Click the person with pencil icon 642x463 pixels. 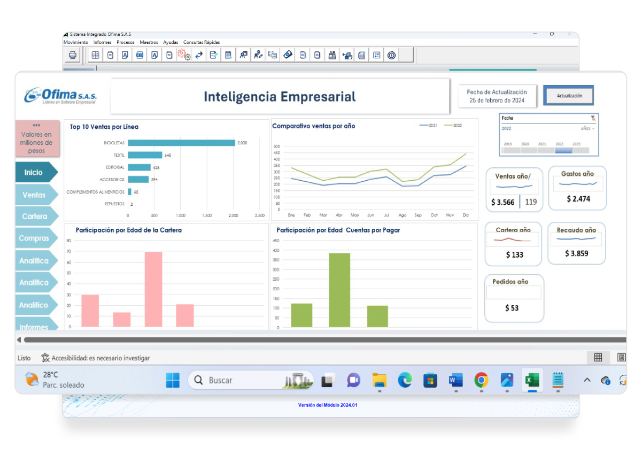coord(258,55)
